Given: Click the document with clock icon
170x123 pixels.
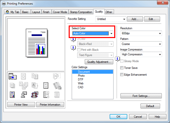Looking at the screenshot, I should point(46,94).
